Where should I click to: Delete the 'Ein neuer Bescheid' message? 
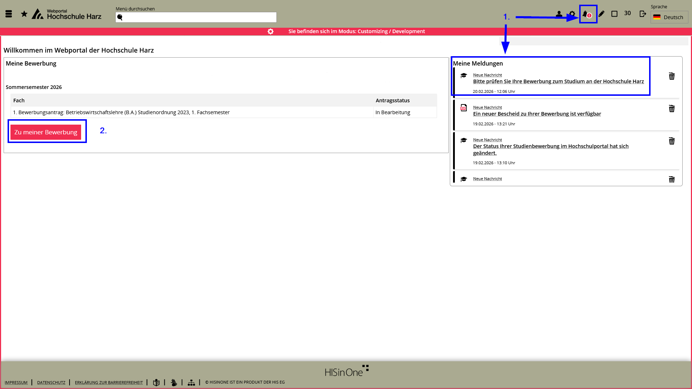[671, 109]
